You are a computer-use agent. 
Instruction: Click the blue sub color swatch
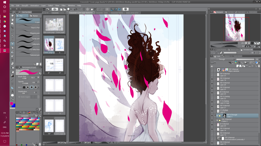pyautogui.click(x=14, y=106)
